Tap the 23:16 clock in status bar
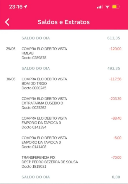The width and height of the screenshot is (128, 184). [x=16, y=7]
